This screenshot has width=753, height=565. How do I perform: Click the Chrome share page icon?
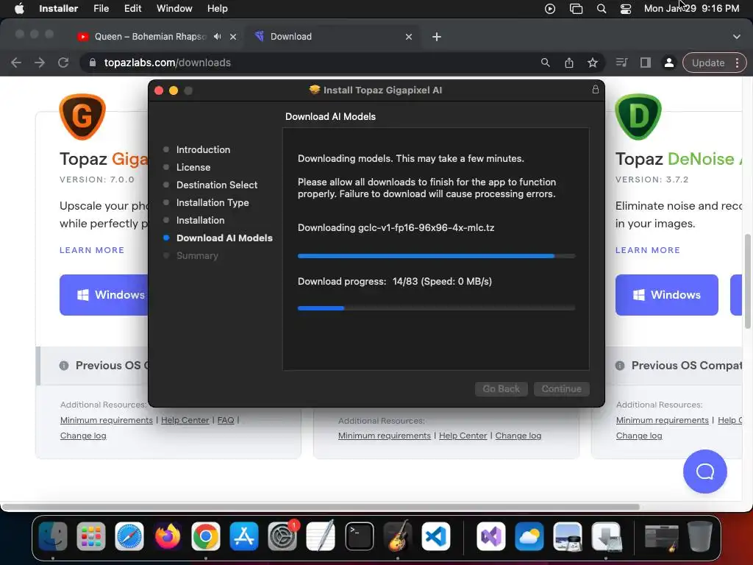[x=569, y=63]
